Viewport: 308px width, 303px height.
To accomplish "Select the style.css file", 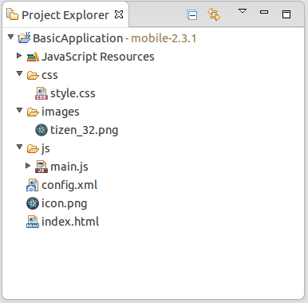I will point(73,93).
